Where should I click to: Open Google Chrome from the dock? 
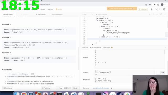pos(24,93)
